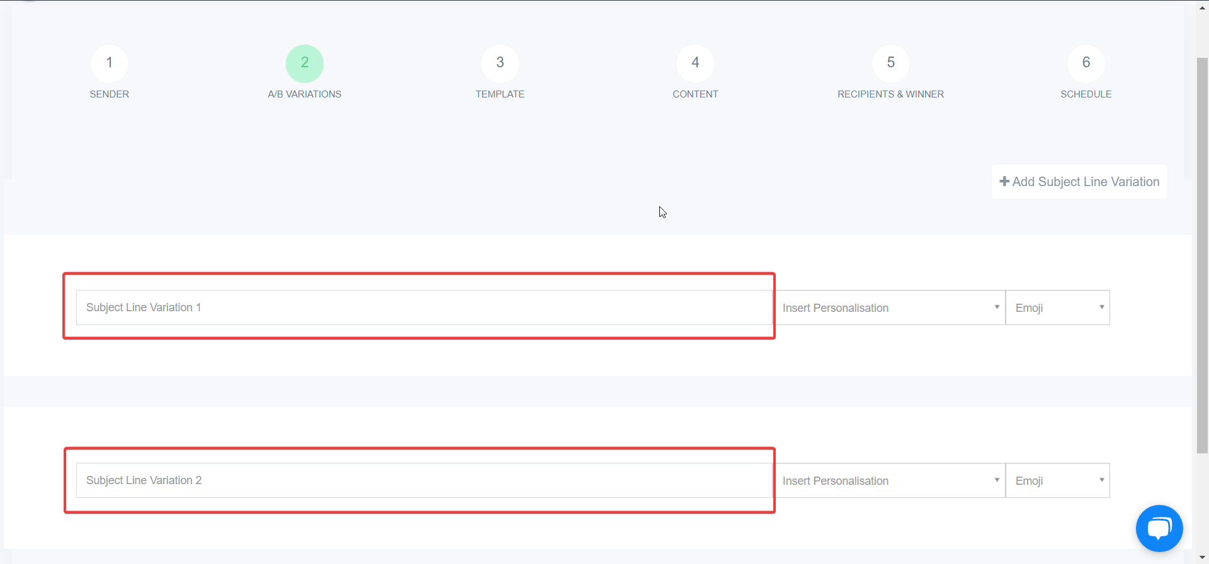This screenshot has width=1209, height=564.
Task: Click the scrollbar down arrow
Action: (1202, 557)
